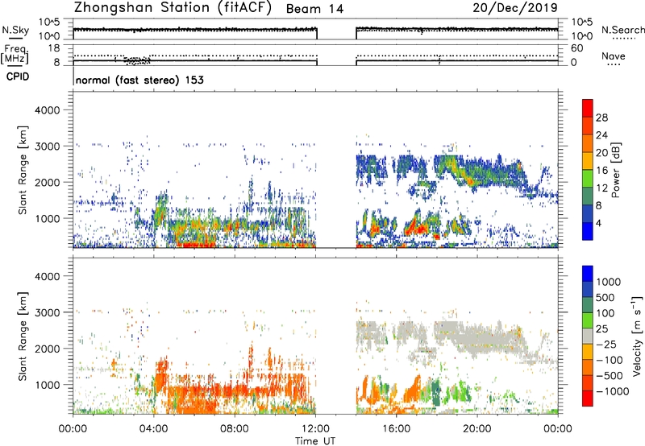Click the Power colorbar value '16'
645x446 pixels.
coord(601,171)
